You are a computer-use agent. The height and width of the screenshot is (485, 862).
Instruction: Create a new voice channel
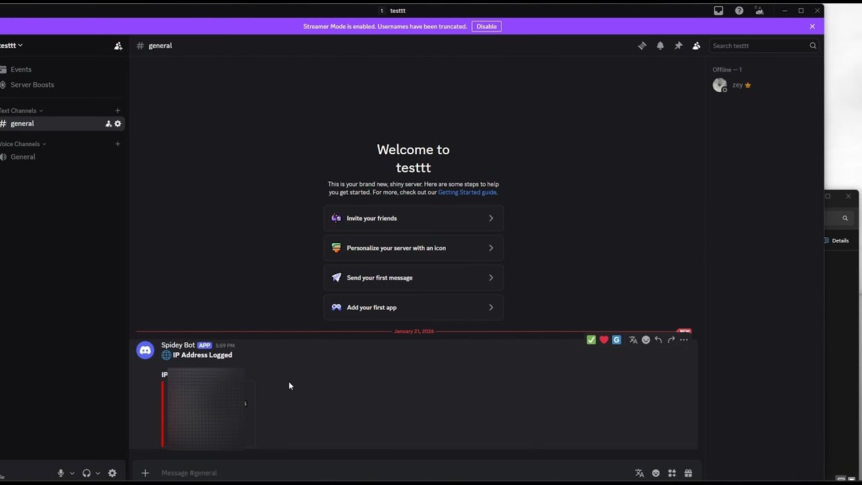tap(118, 144)
